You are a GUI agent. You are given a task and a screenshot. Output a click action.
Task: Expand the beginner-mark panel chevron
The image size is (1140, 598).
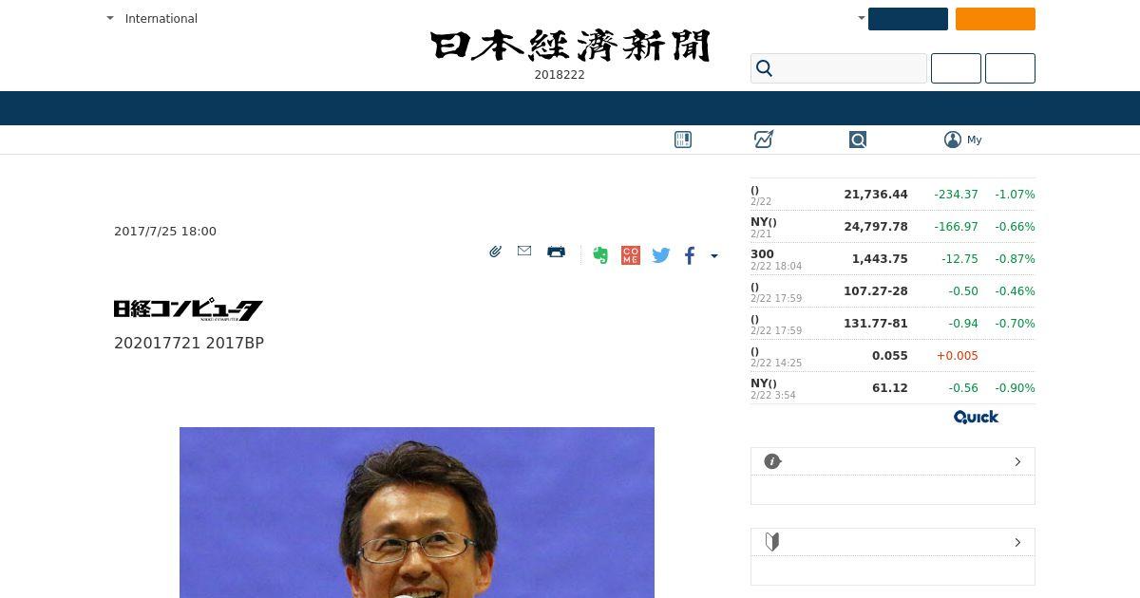coord(1017,542)
